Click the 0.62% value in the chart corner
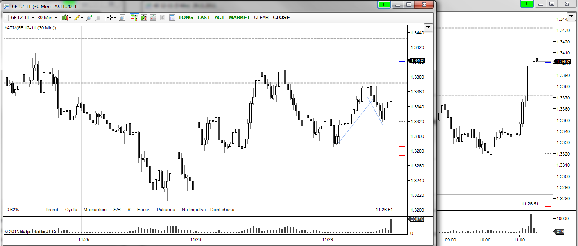578x246 pixels. click(13, 210)
